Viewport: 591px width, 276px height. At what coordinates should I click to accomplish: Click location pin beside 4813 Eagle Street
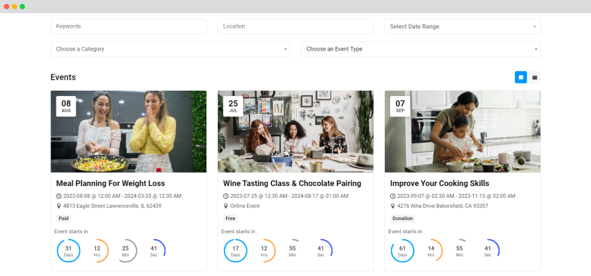pos(59,206)
